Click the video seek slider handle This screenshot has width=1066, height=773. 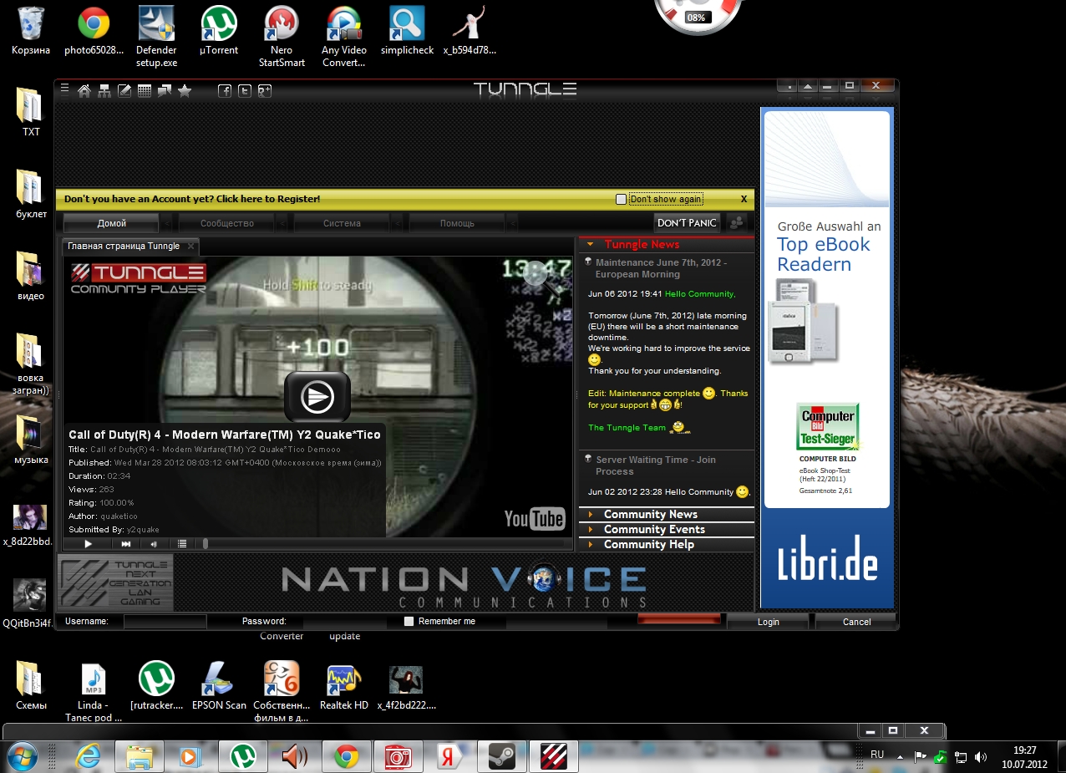click(x=206, y=543)
